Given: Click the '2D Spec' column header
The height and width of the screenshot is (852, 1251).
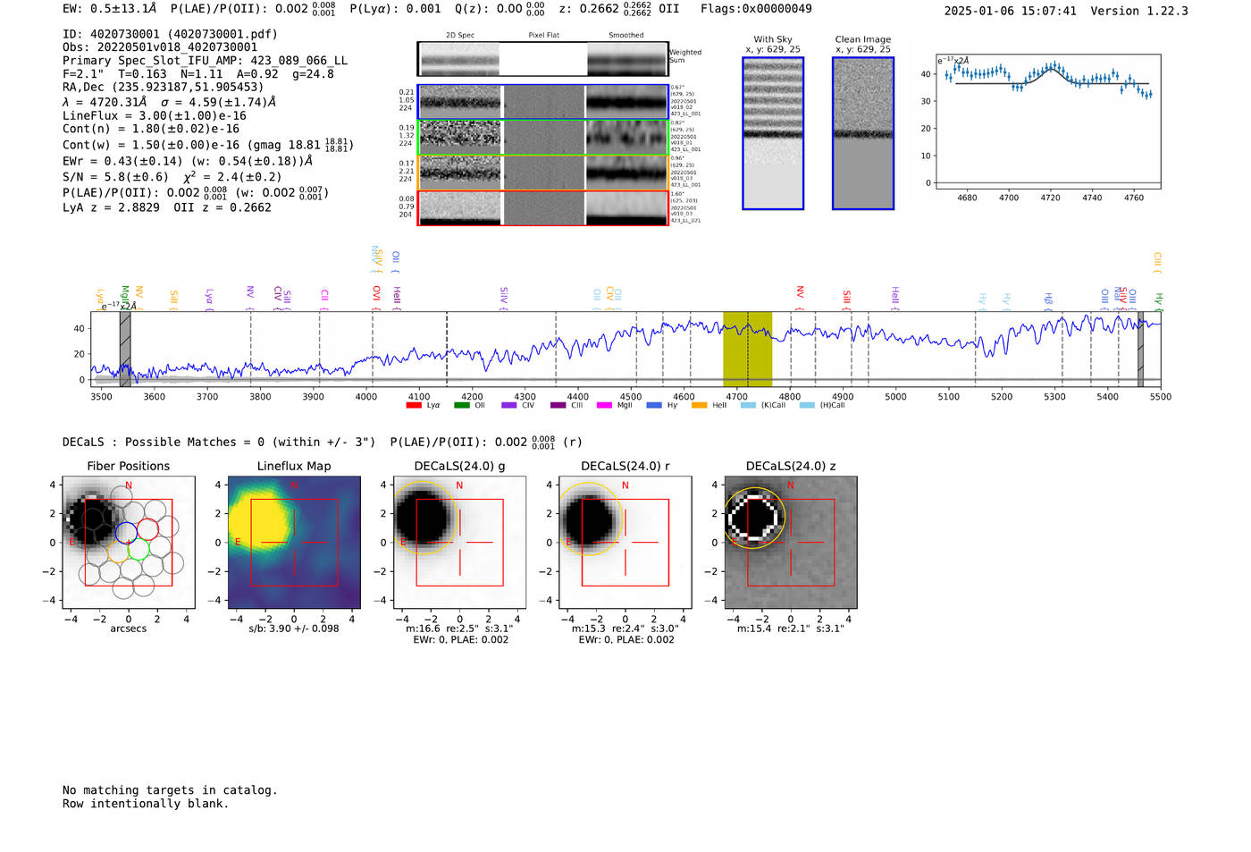Looking at the screenshot, I should 460,35.
